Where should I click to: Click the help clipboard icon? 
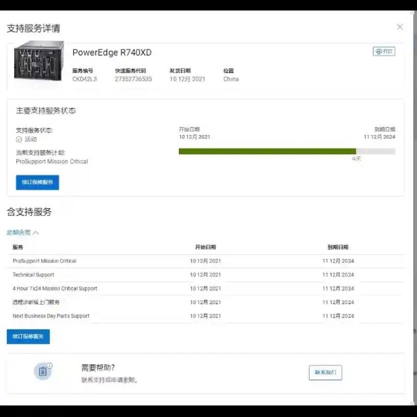(43, 371)
